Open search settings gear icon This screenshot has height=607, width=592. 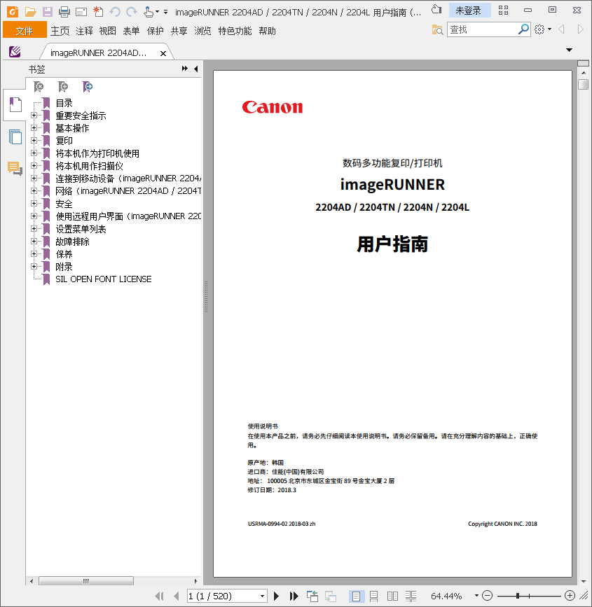point(539,29)
